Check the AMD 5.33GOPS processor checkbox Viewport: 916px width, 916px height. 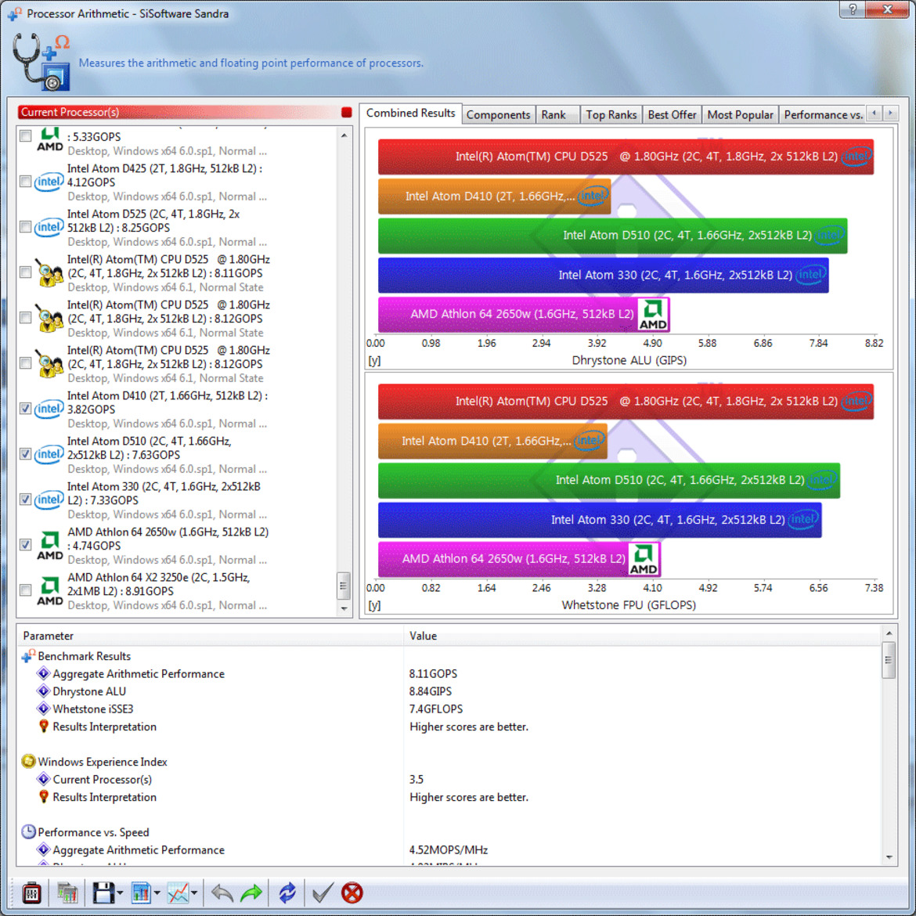coord(25,136)
